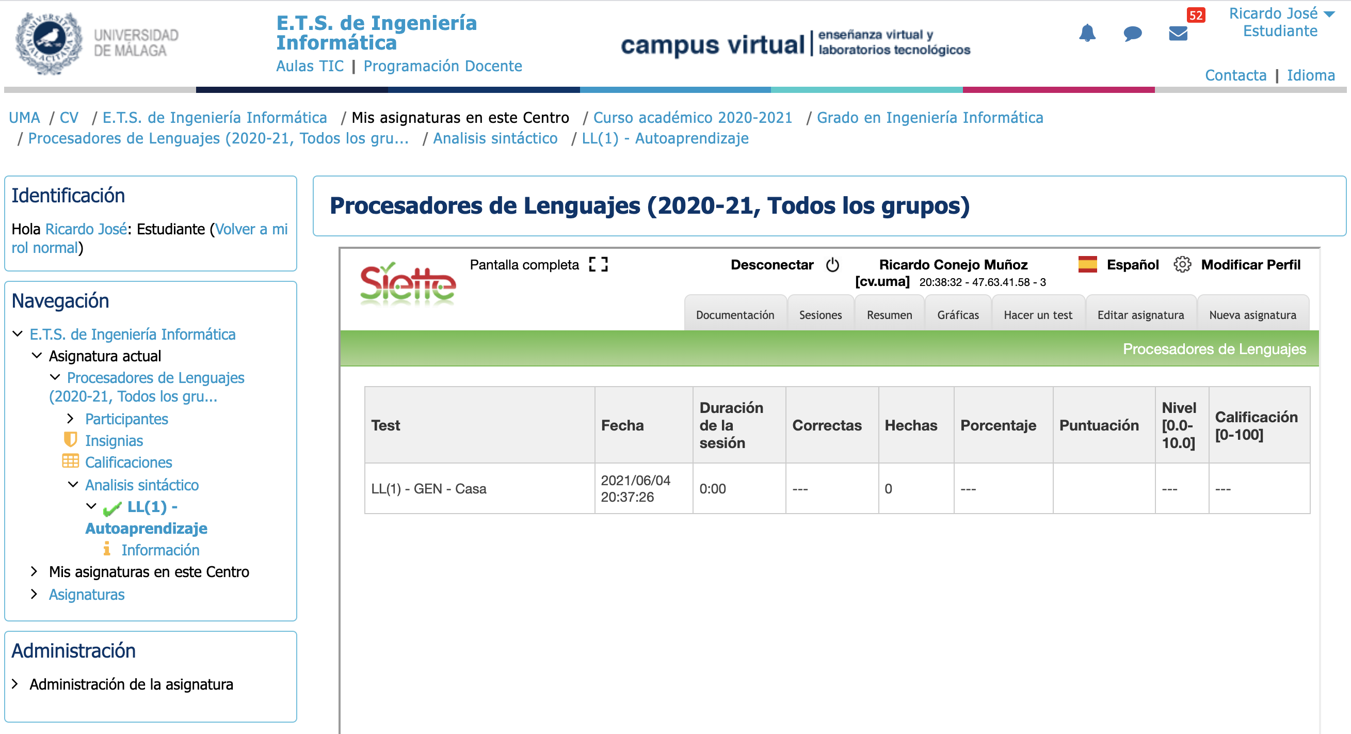Image resolution: width=1351 pixels, height=734 pixels.
Task: Collapse the Analisis sintáctico node
Action: [x=73, y=484]
